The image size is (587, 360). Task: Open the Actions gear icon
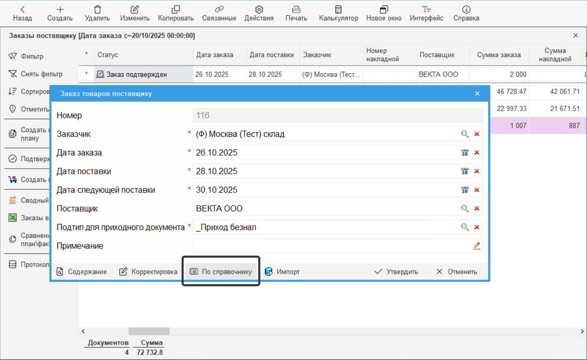point(259,10)
